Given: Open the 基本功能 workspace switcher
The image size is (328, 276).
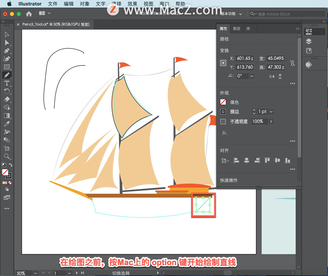Looking at the screenshot, I should [231, 14].
